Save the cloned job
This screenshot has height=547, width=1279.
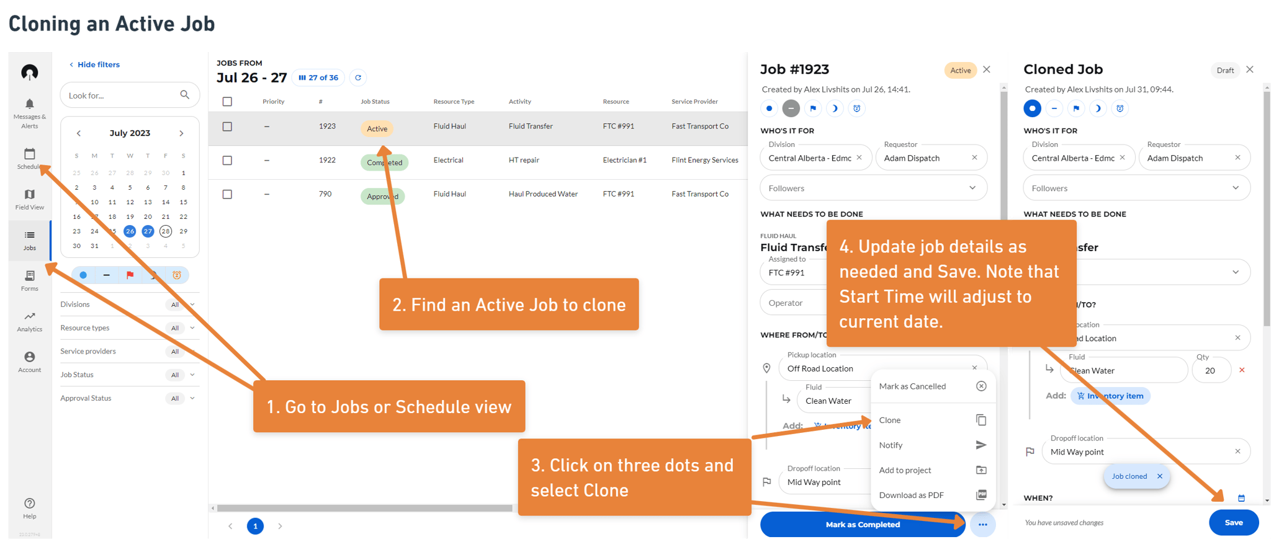click(x=1233, y=523)
